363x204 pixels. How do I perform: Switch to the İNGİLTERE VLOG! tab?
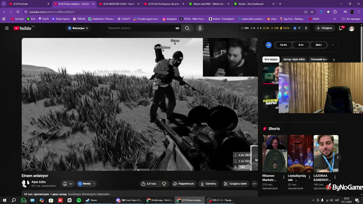pyautogui.click(x=119, y=4)
